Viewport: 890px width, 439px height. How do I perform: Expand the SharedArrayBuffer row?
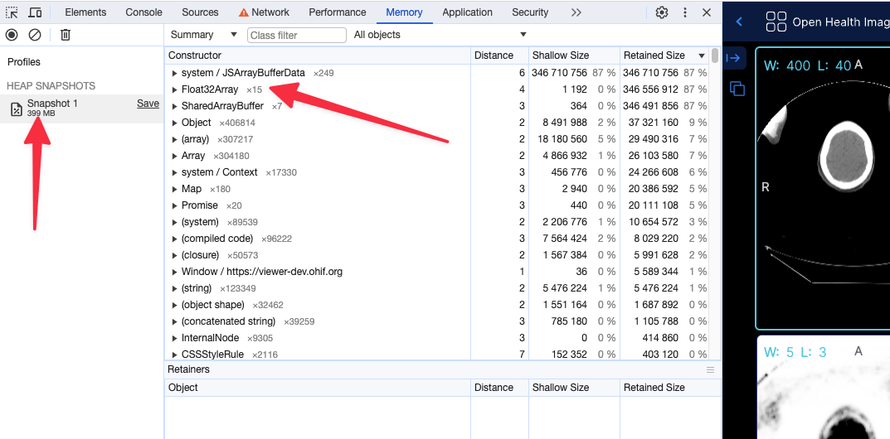[174, 106]
